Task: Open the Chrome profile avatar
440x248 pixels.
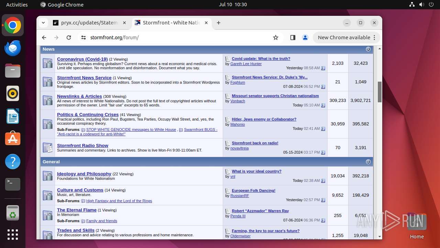Action: [305, 38]
